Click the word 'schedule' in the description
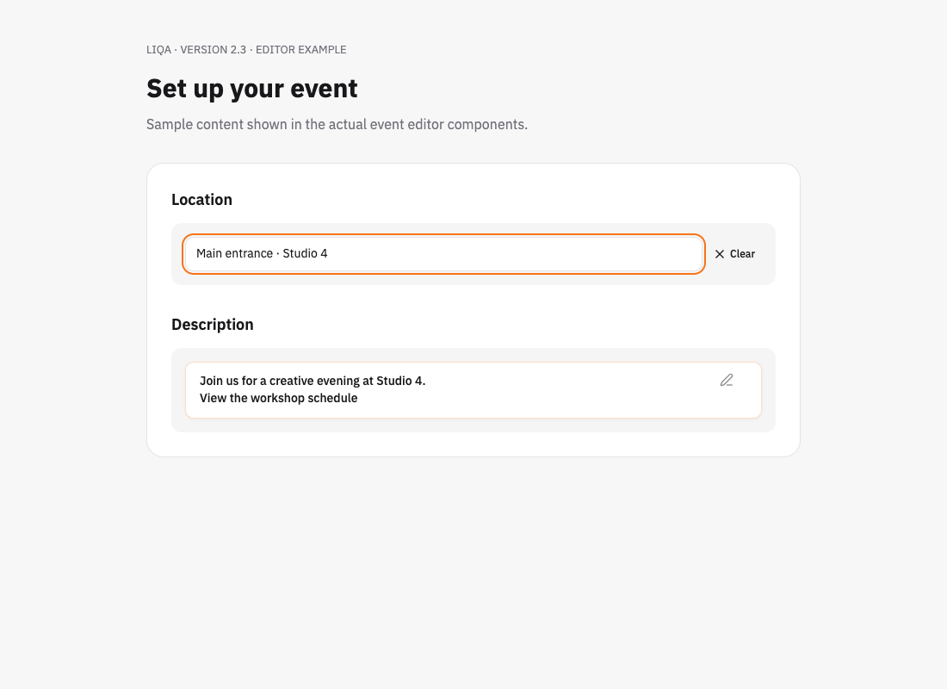 [x=333, y=398]
